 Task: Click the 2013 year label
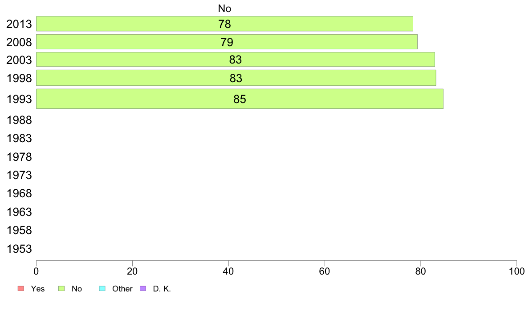19,24
